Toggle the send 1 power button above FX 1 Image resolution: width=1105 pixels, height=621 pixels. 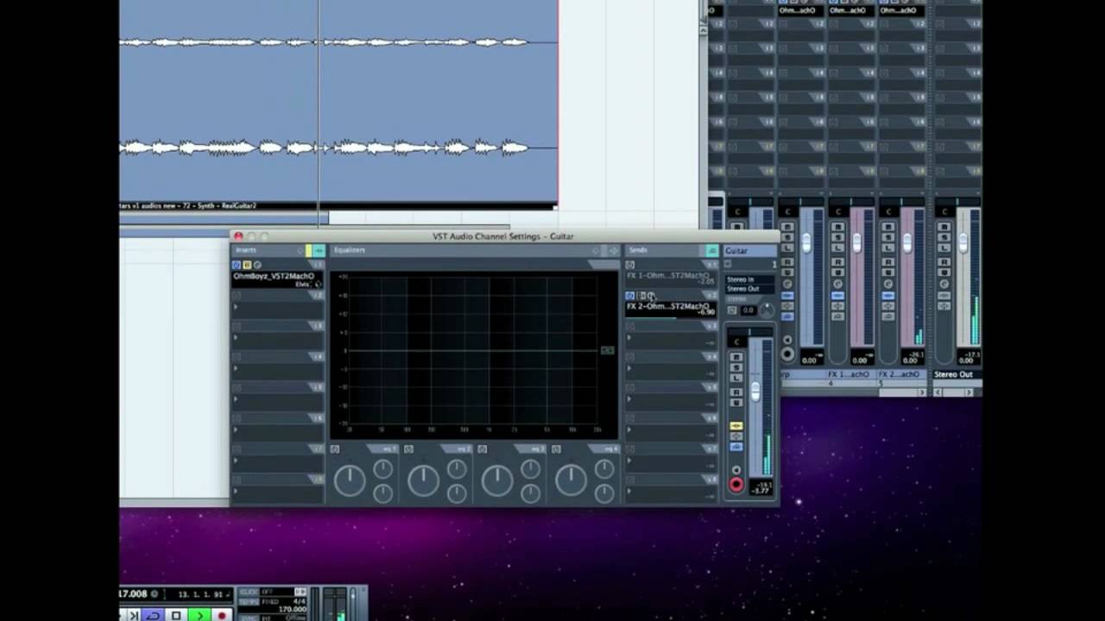pyautogui.click(x=630, y=265)
